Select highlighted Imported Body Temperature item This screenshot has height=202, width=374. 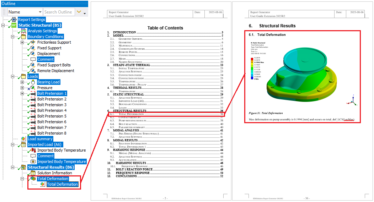point(62,162)
